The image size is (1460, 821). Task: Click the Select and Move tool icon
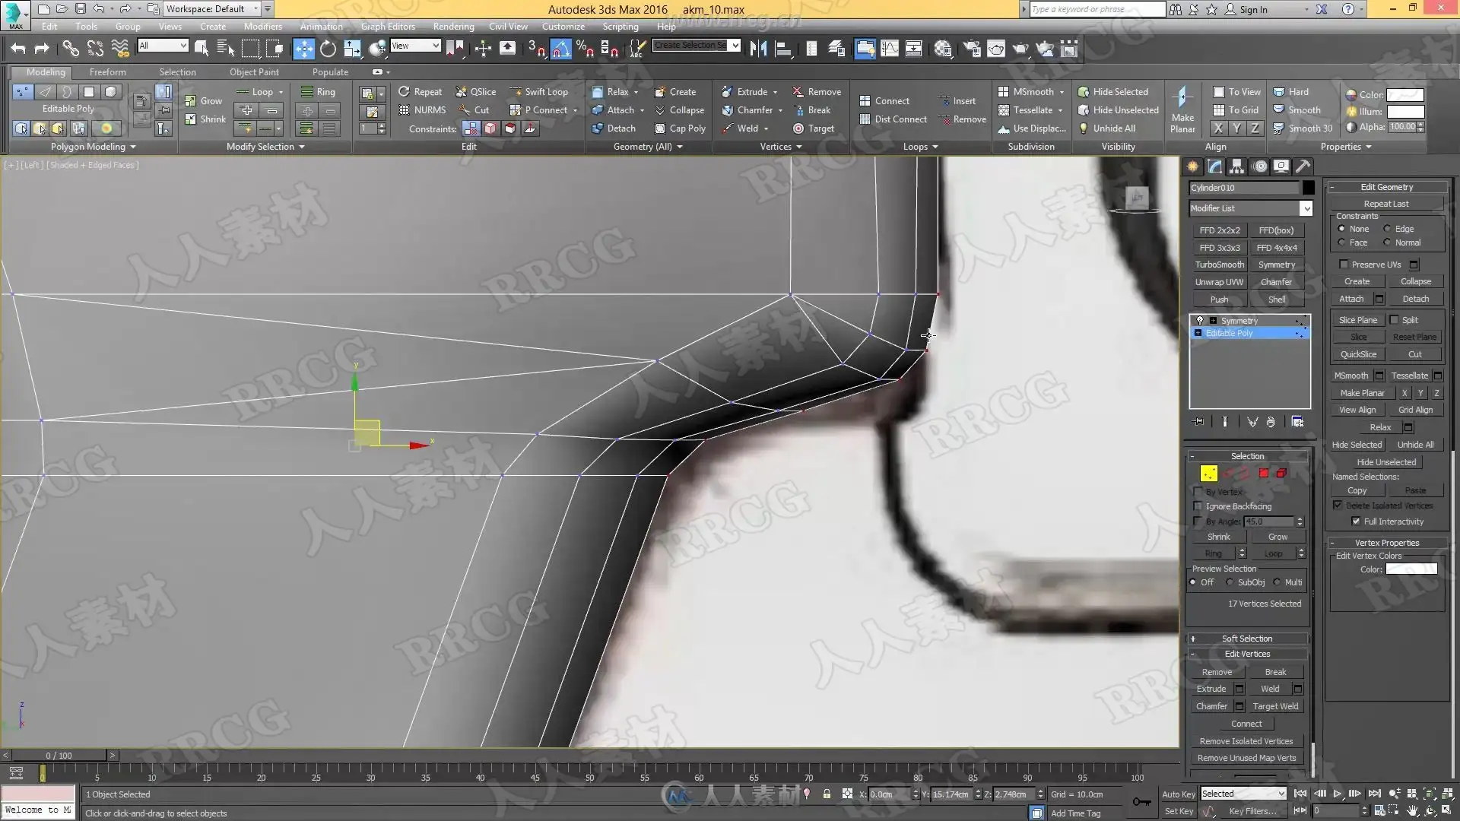pos(303,49)
